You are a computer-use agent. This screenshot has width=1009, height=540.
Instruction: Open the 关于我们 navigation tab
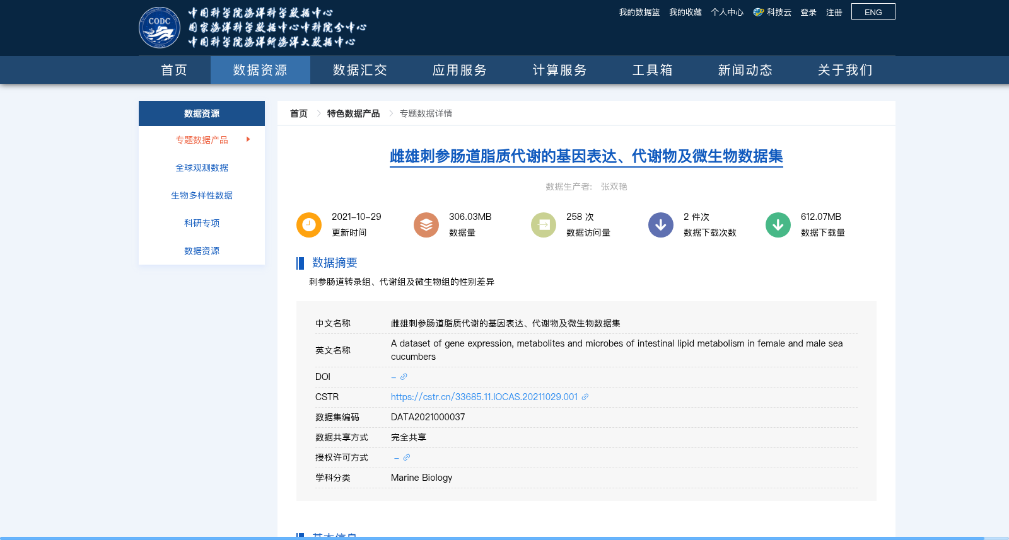(x=845, y=70)
